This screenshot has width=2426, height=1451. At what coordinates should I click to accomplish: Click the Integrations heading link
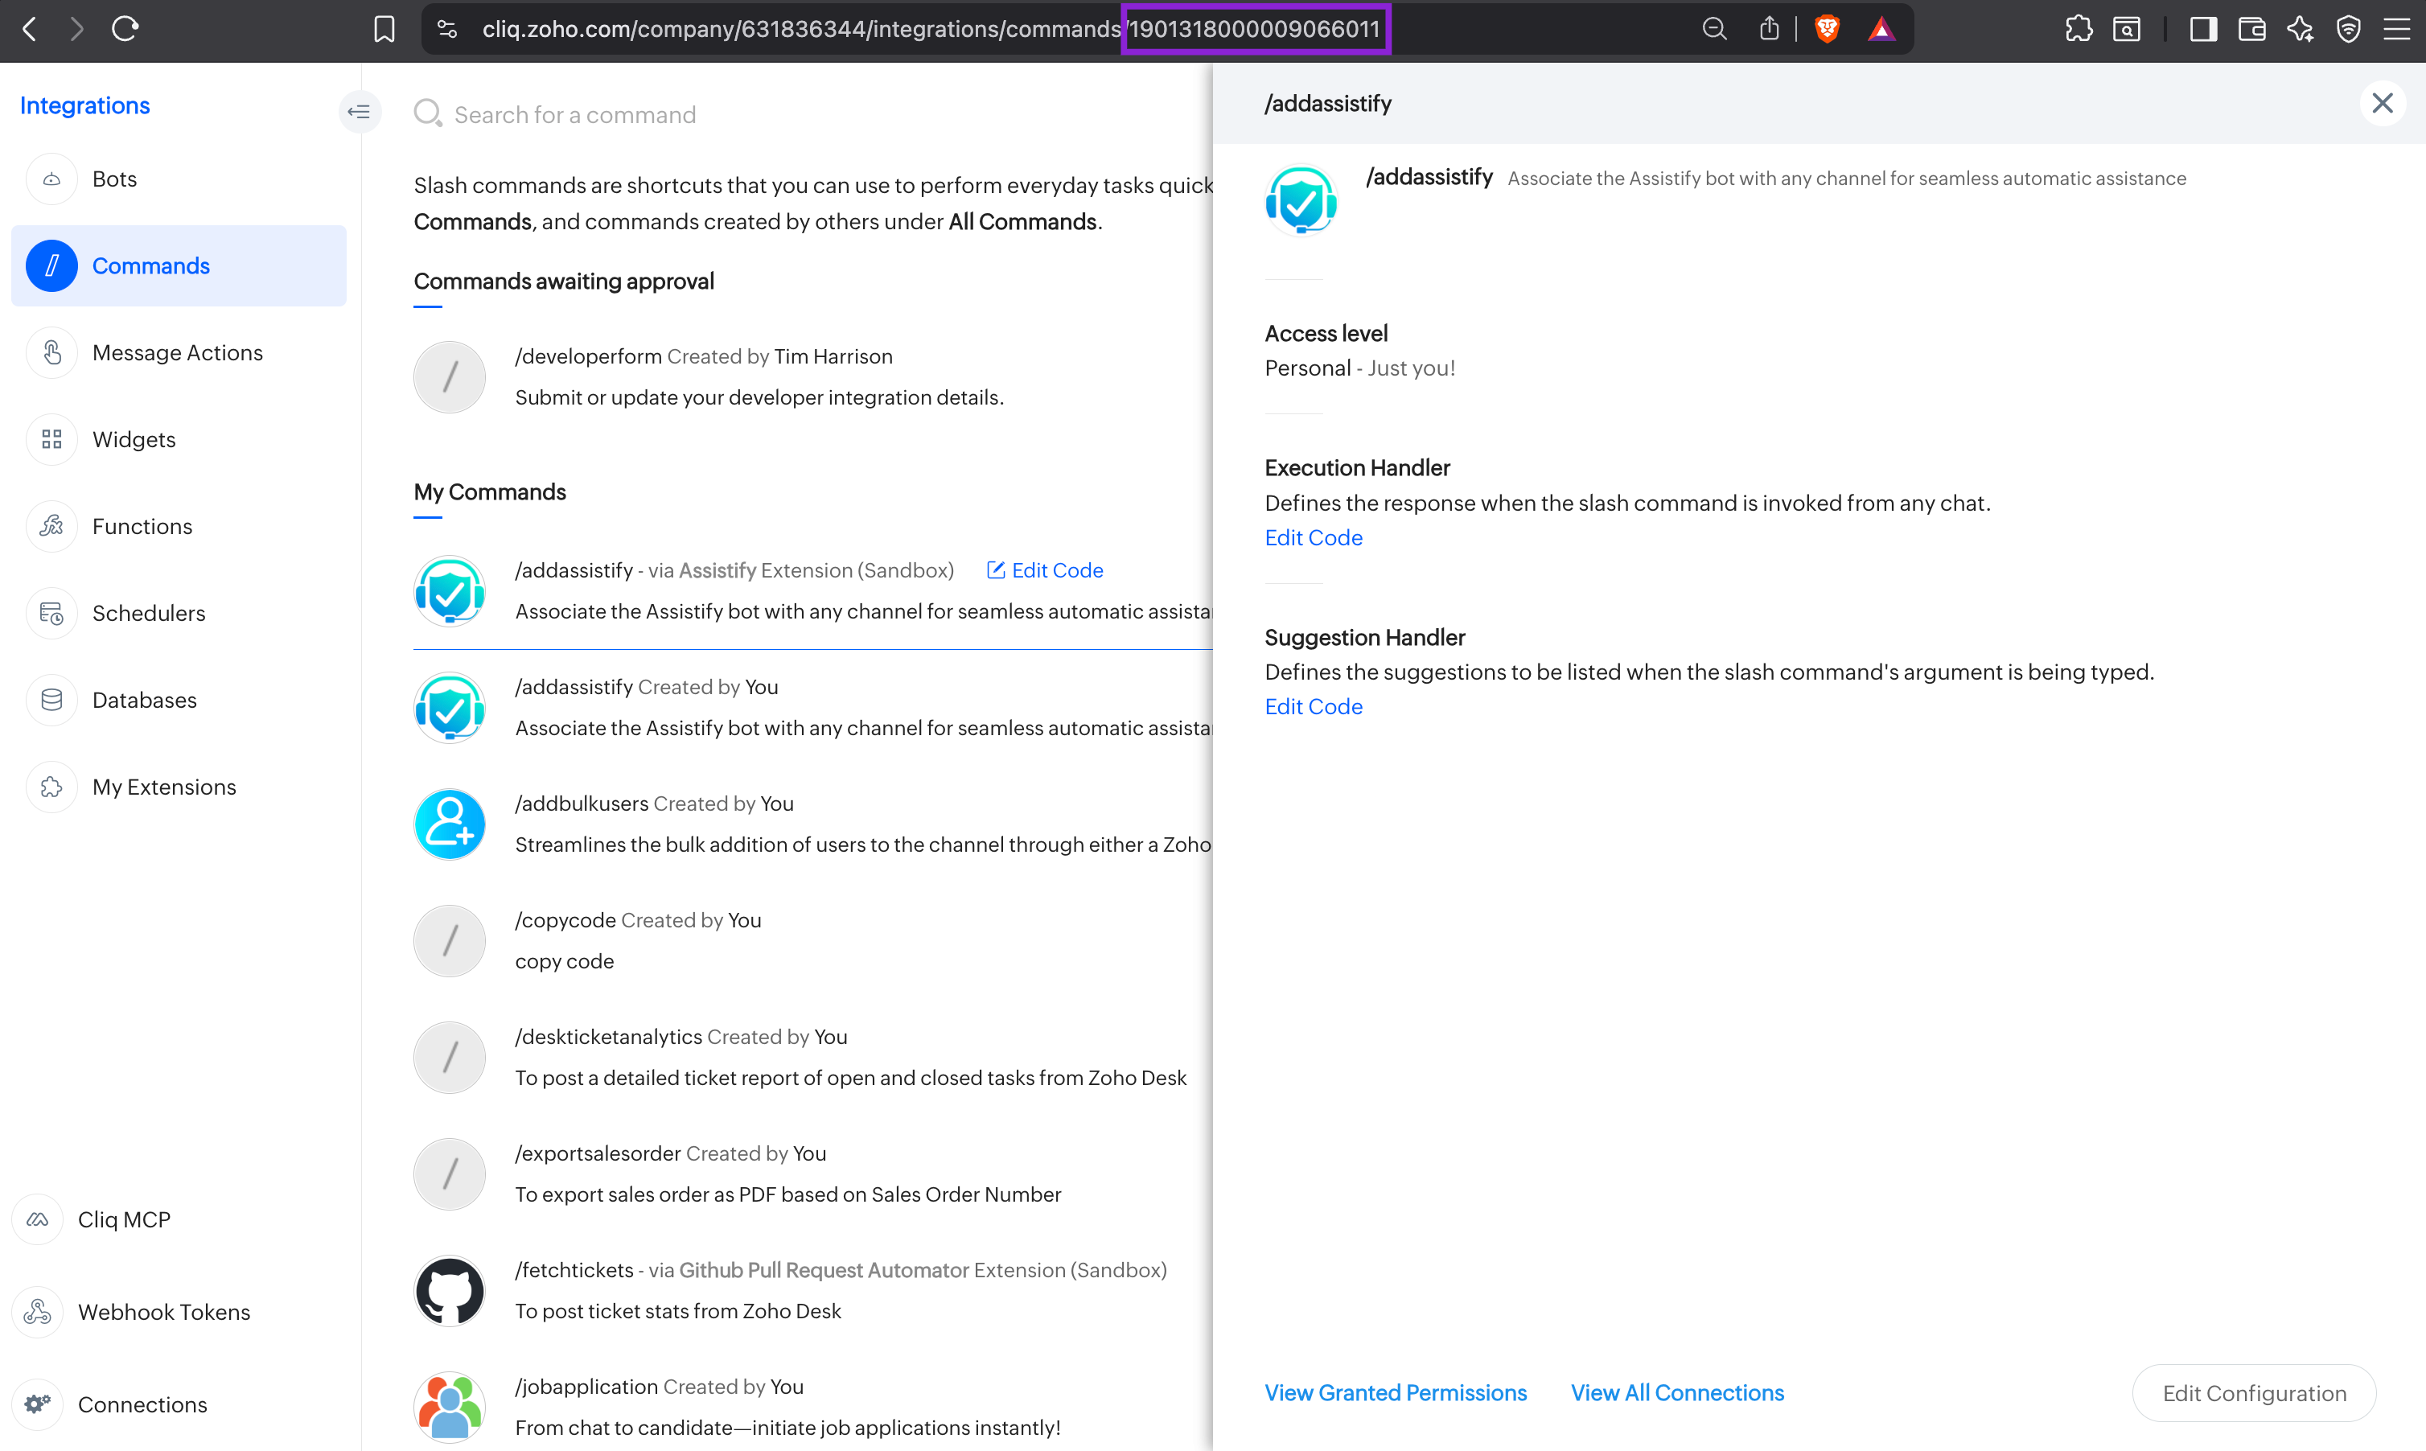pyautogui.click(x=85, y=105)
